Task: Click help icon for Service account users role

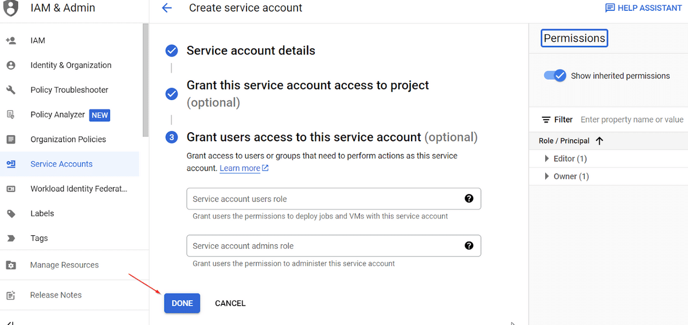Action: [469, 199]
